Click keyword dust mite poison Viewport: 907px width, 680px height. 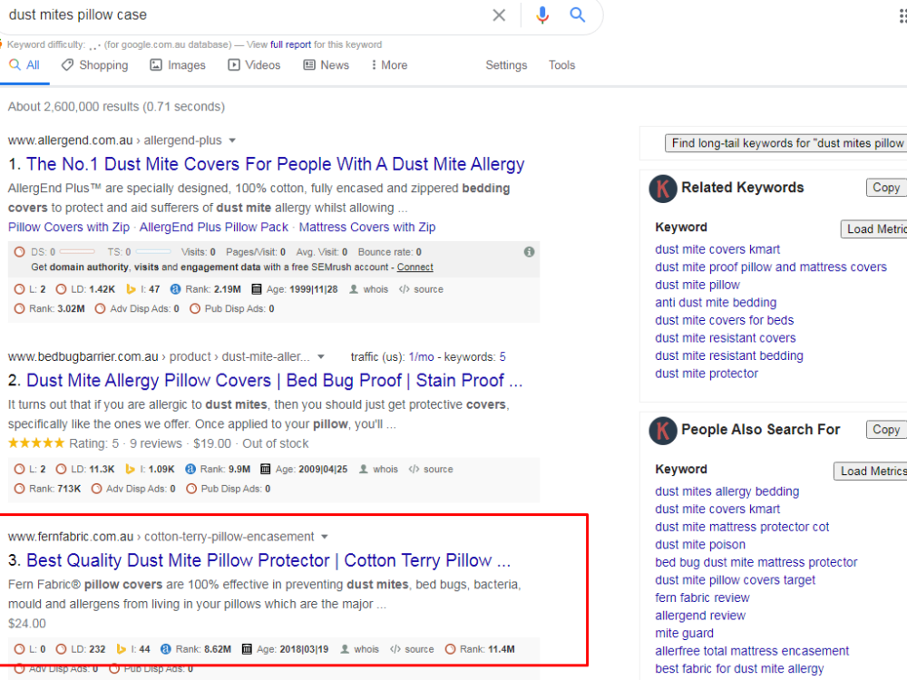(x=700, y=545)
